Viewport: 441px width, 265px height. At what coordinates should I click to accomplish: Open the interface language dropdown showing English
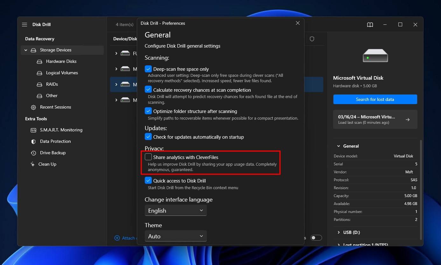[176, 210]
